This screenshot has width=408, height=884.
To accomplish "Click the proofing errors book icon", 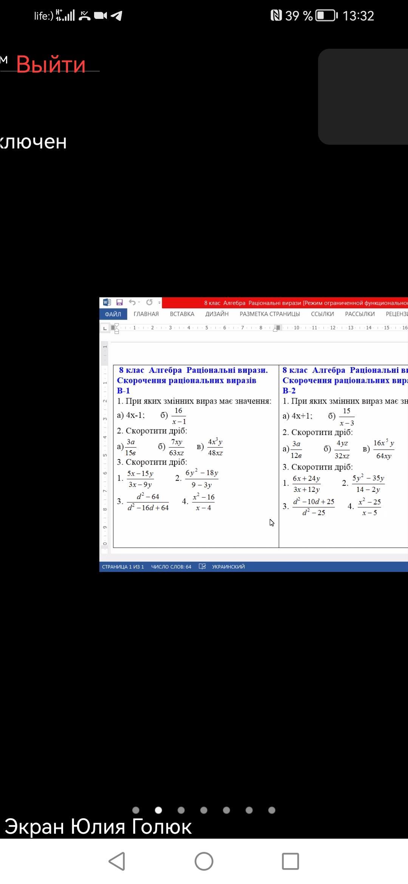I will click(202, 566).
